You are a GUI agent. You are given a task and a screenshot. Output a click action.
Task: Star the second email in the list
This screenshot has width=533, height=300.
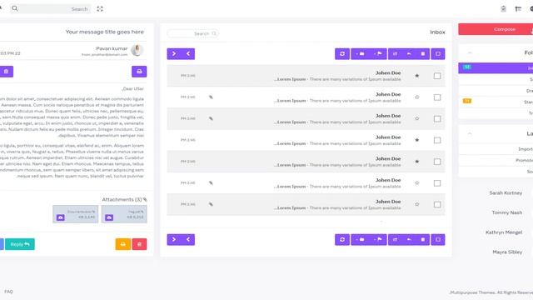(x=417, y=97)
